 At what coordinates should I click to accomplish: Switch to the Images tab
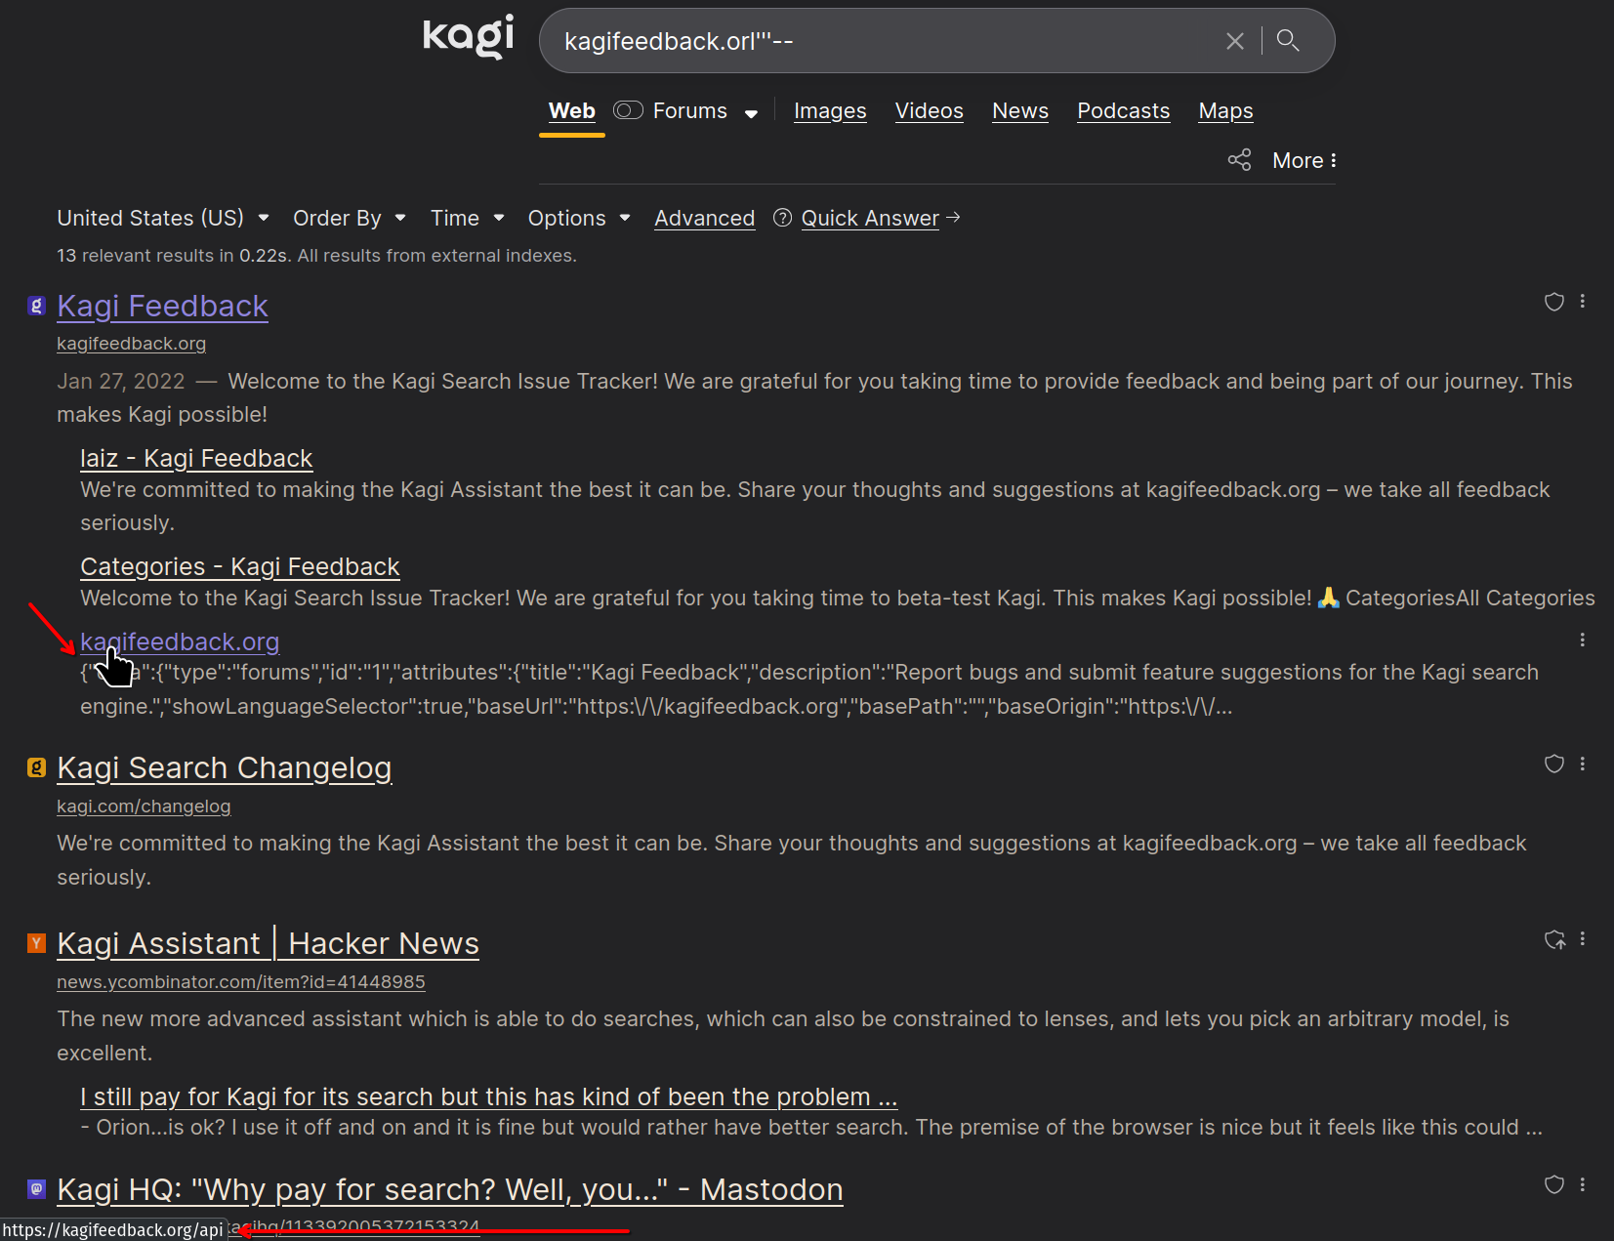[x=830, y=111]
